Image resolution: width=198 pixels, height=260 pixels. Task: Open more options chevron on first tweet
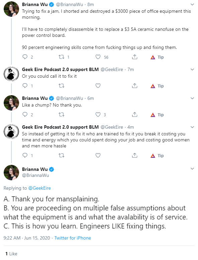point(192,4)
